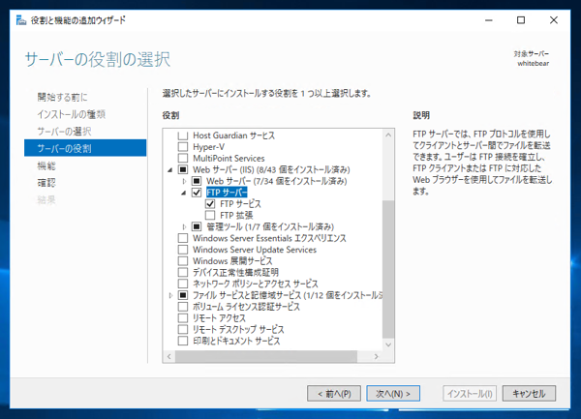Viewport: 581px width, 419px height.
Task: Check ボリューム ライセンス認証サービス checkbox
Action: [183, 307]
